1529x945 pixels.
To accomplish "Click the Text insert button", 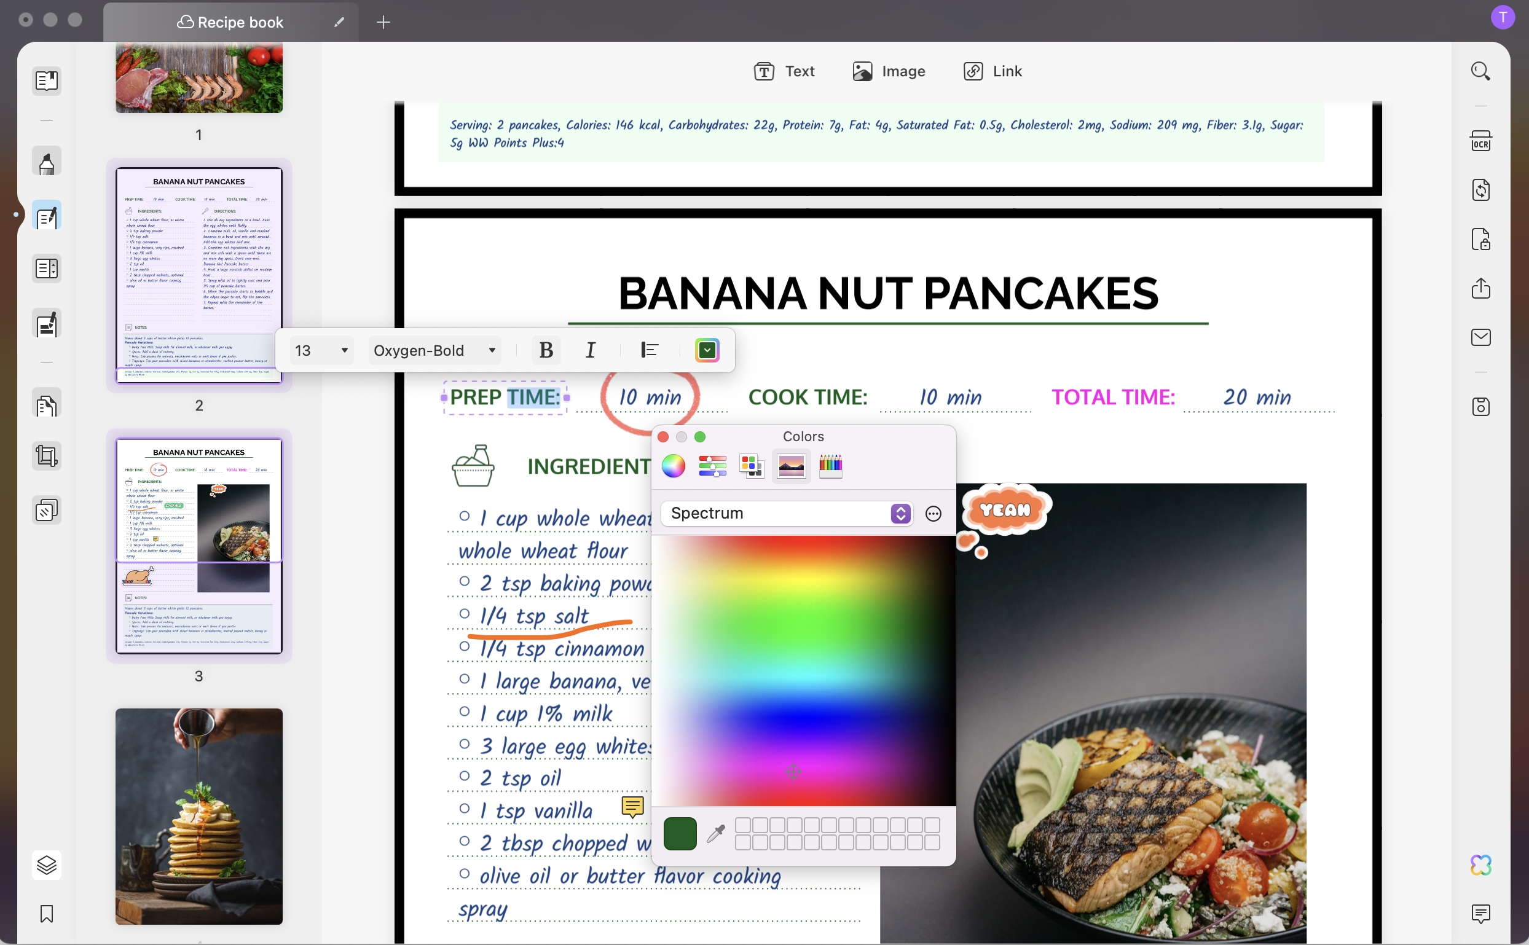I will pyautogui.click(x=784, y=71).
